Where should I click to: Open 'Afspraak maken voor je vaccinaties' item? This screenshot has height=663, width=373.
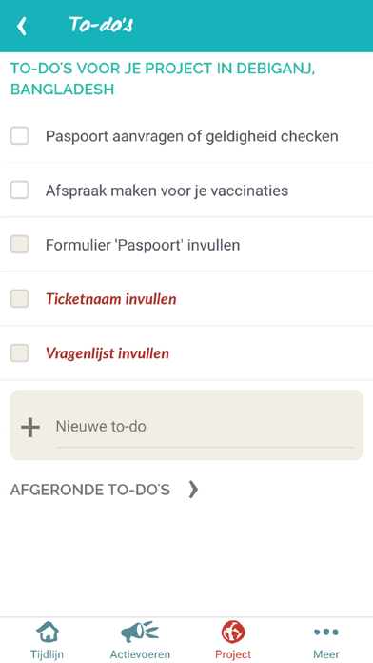[x=167, y=191]
